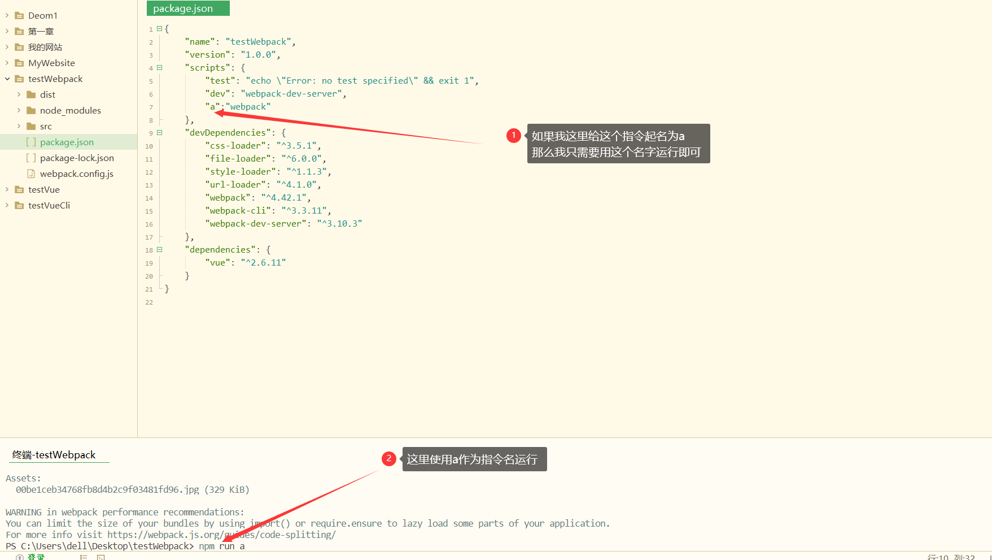Click the "webpack-dev-server" dev script value
Image resolution: width=992 pixels, height=560 pixels.
(x=291, y=94)
